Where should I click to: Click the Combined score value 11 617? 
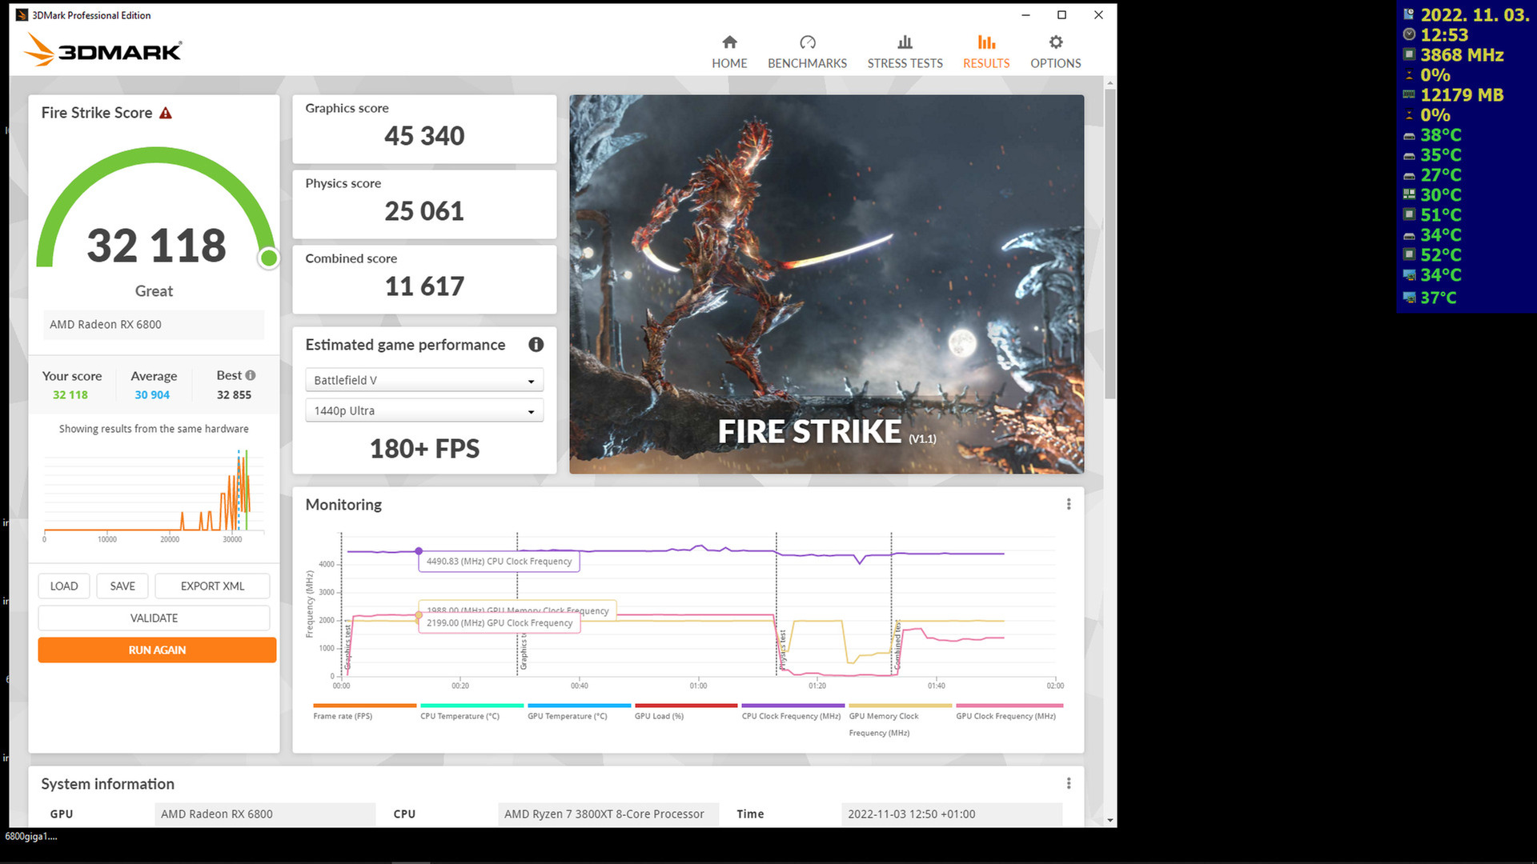[x=424, y=286]
